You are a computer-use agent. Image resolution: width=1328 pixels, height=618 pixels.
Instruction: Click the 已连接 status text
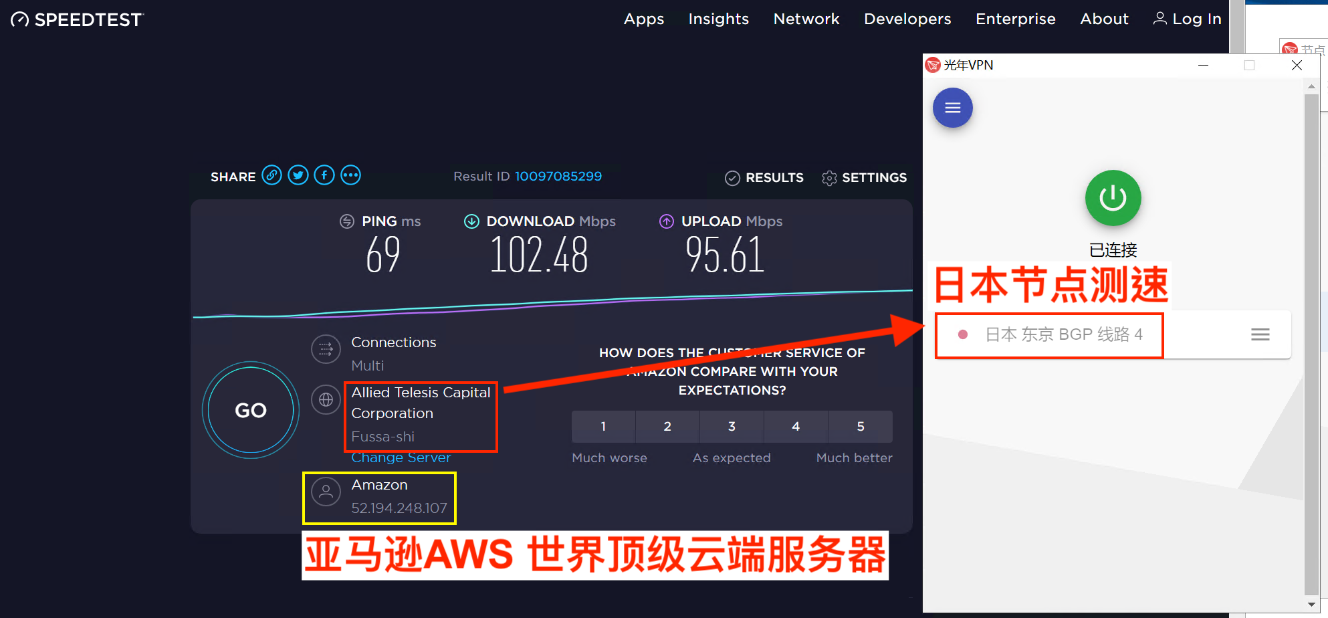pos(1113,250)
